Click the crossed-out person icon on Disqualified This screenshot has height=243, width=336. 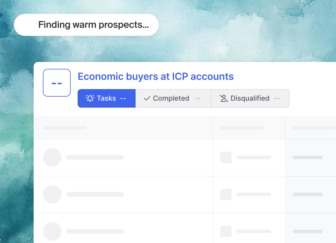click(224, 98)
